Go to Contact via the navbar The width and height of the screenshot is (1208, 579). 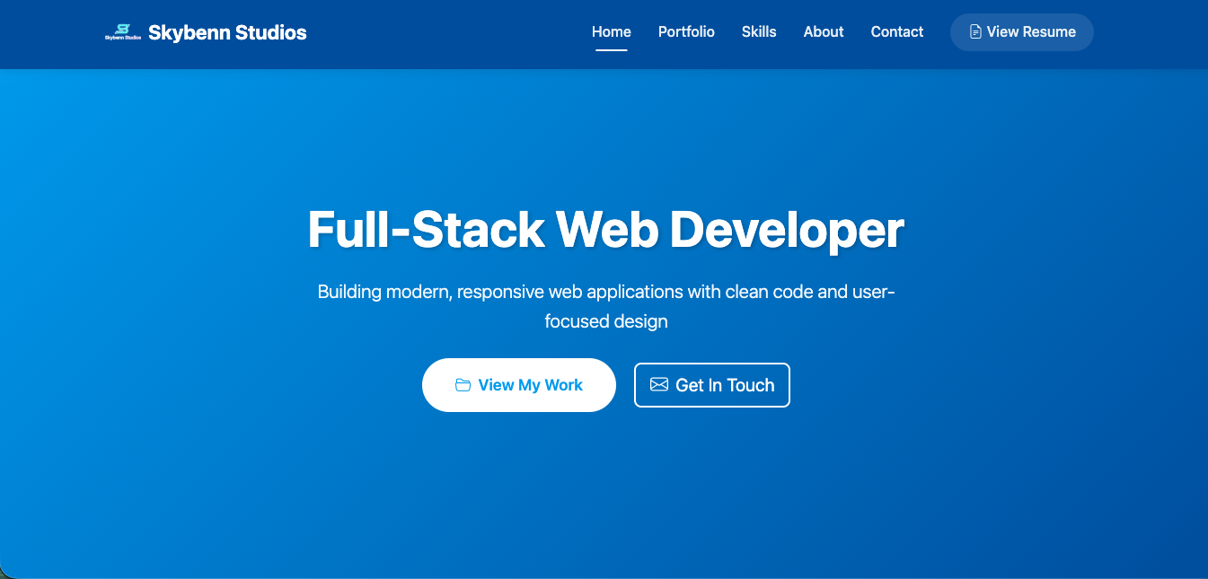[896, 31]
